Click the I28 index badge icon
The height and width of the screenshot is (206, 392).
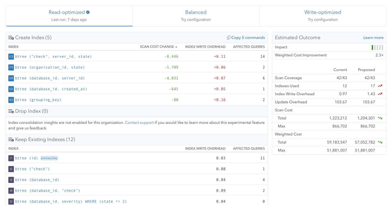[x=11, y=78]
